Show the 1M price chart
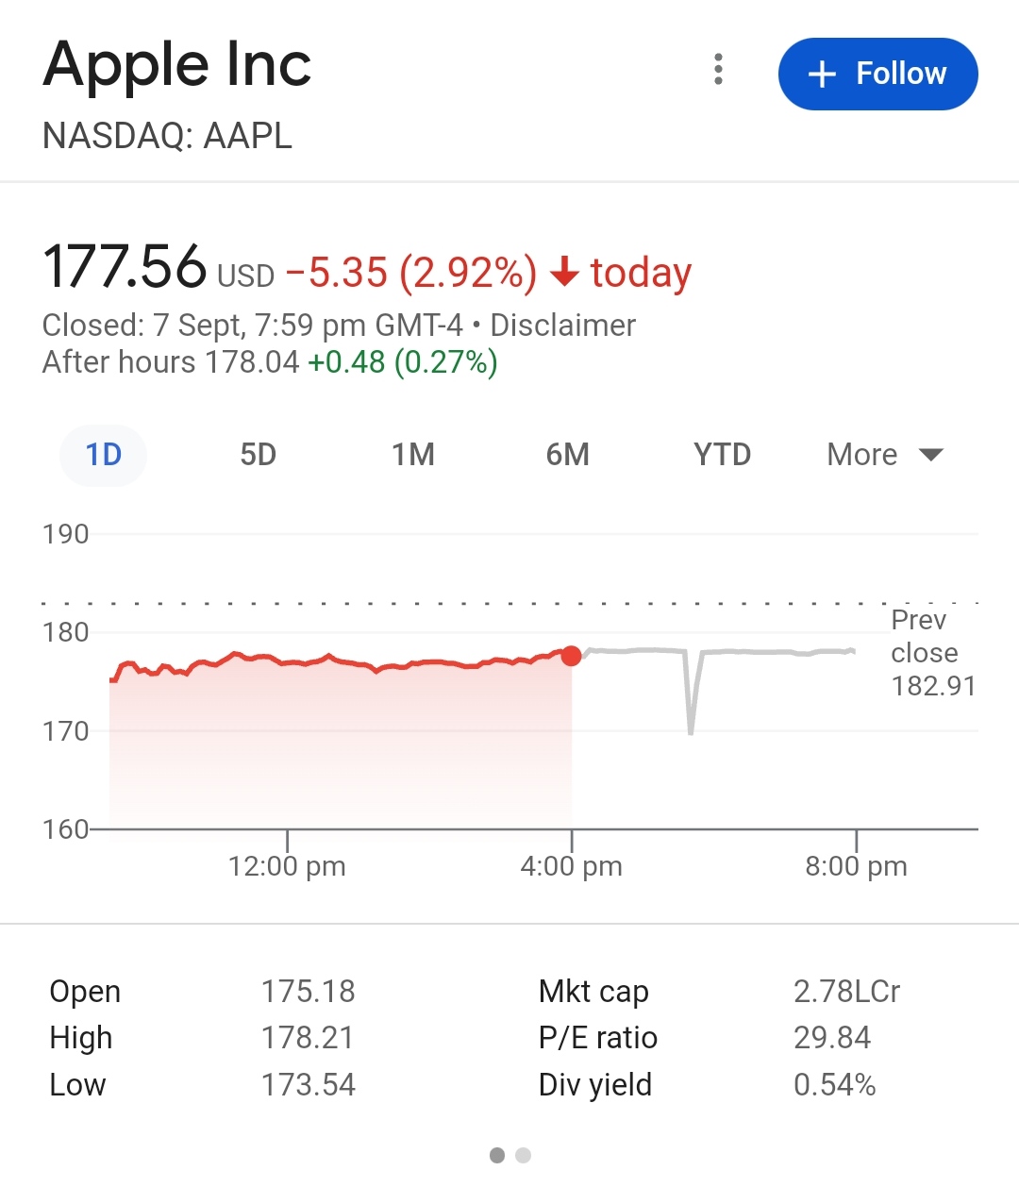Screen dimensions: 1019x1187 (413, 455)
